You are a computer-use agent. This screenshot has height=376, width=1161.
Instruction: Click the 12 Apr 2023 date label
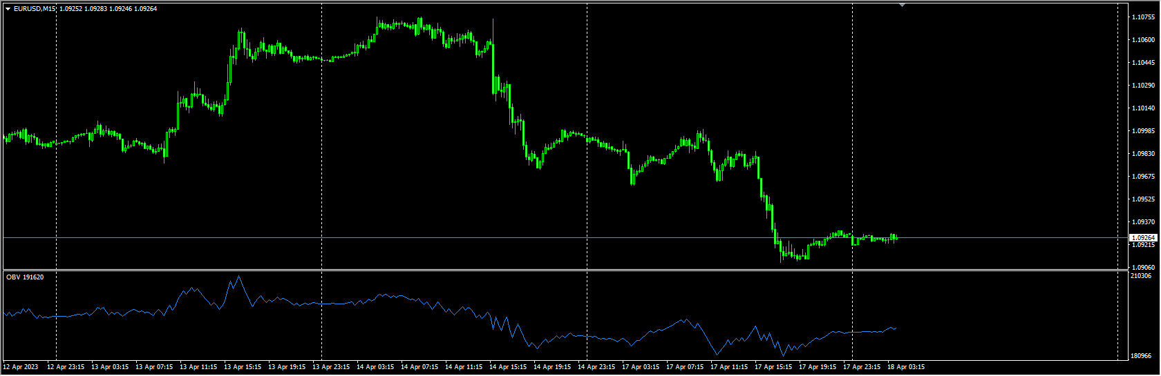[x=21, y=367]
